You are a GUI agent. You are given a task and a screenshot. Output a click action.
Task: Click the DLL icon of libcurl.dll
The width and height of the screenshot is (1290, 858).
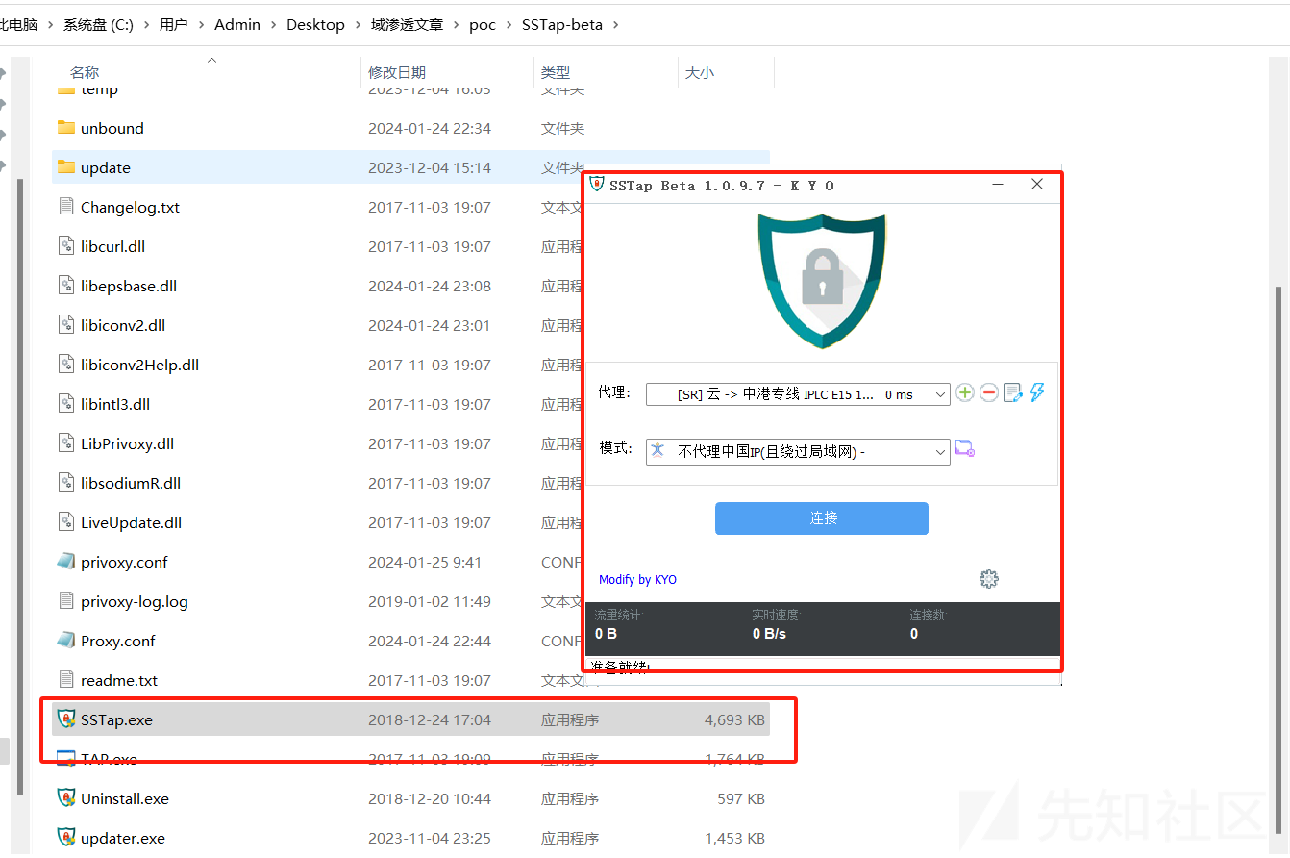click(x=66, y=246)
